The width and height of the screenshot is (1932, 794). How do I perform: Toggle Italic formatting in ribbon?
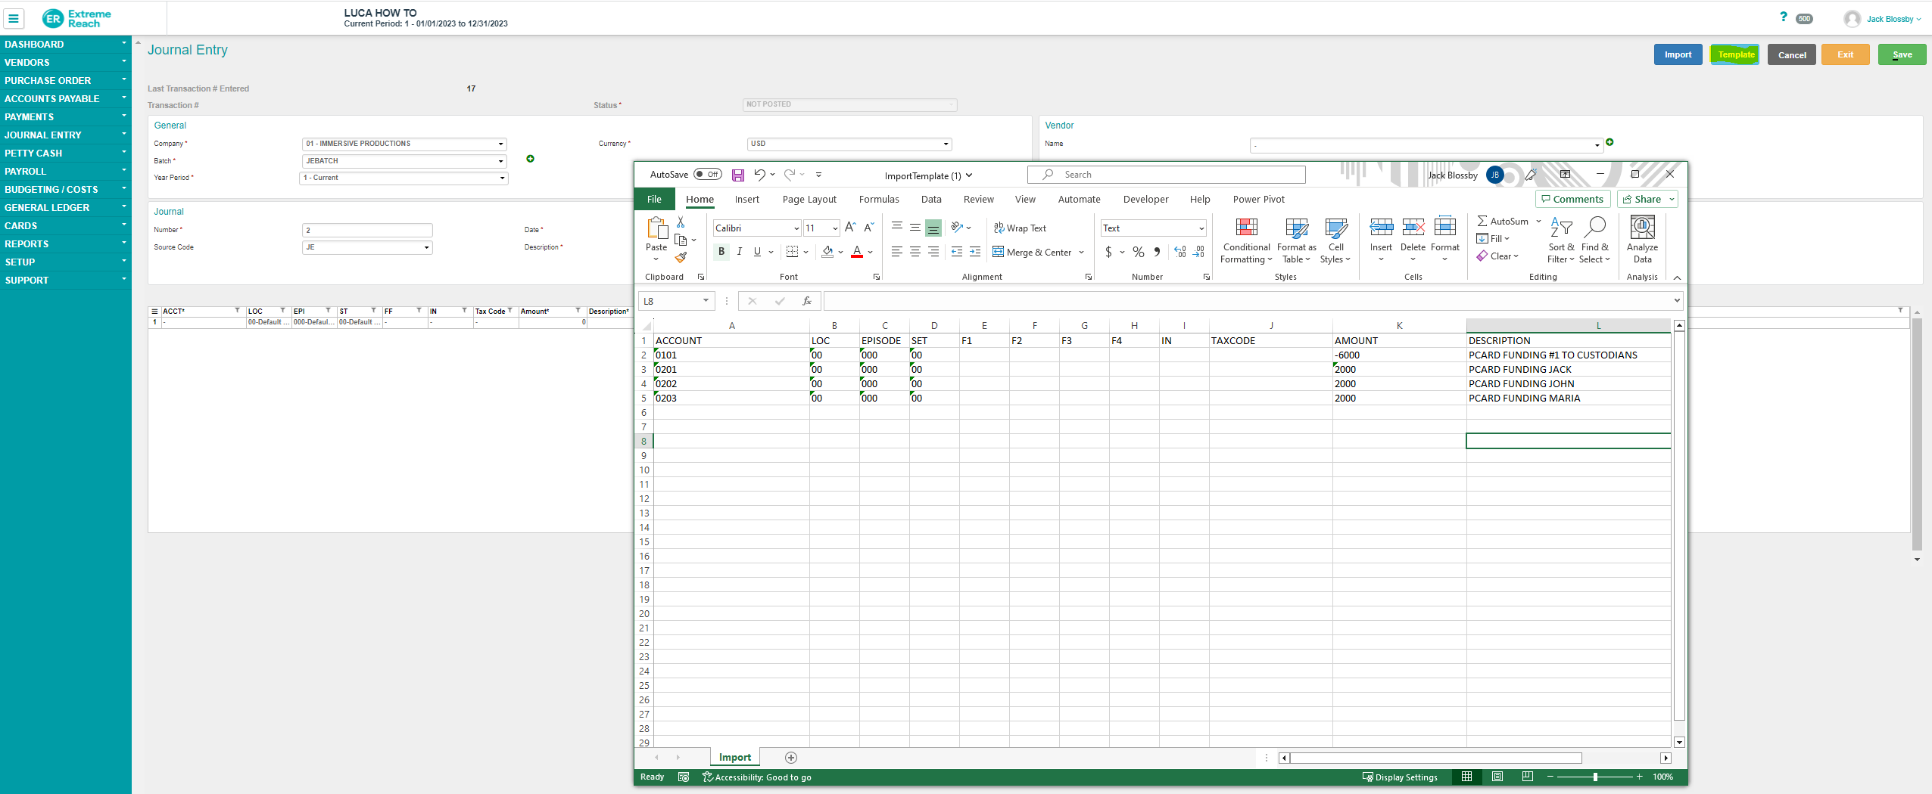[739, 252]
